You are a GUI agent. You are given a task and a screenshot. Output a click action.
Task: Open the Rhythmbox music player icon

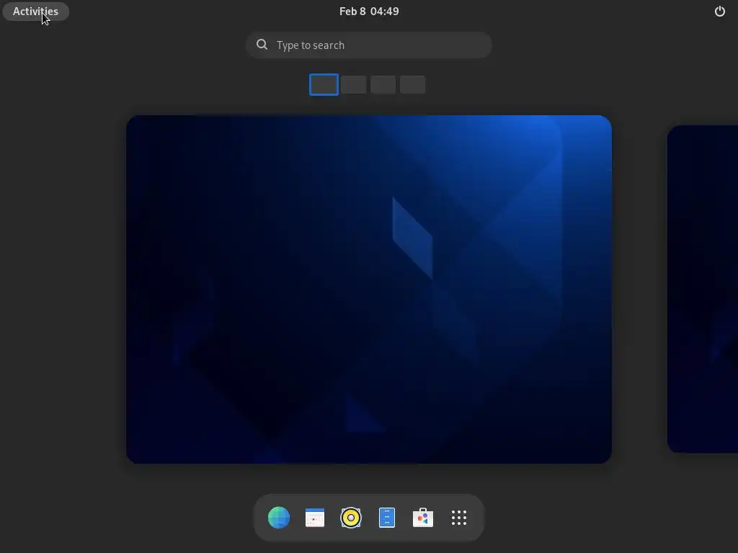(x=351, y=518)
